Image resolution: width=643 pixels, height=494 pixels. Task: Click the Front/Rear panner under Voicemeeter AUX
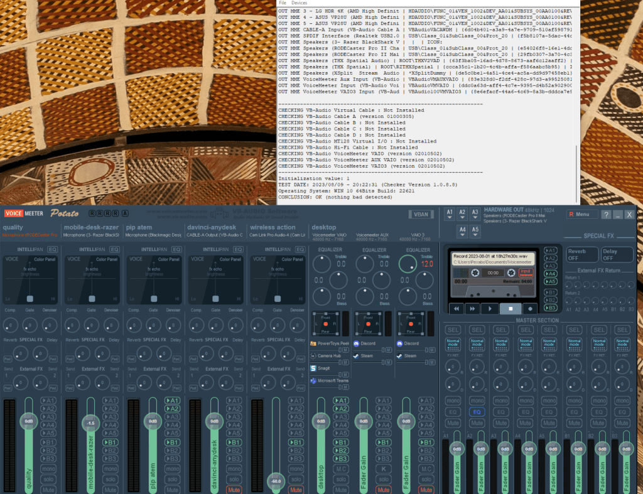[x=368, y=323]
